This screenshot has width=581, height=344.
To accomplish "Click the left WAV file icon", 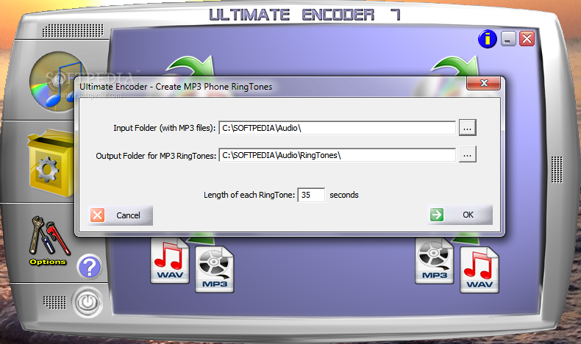I will 170,261.
